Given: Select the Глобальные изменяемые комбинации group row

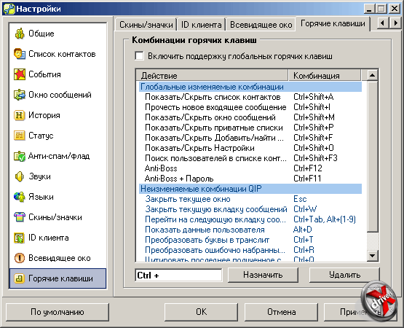Looking at the screenshot, I should point(250,87).
